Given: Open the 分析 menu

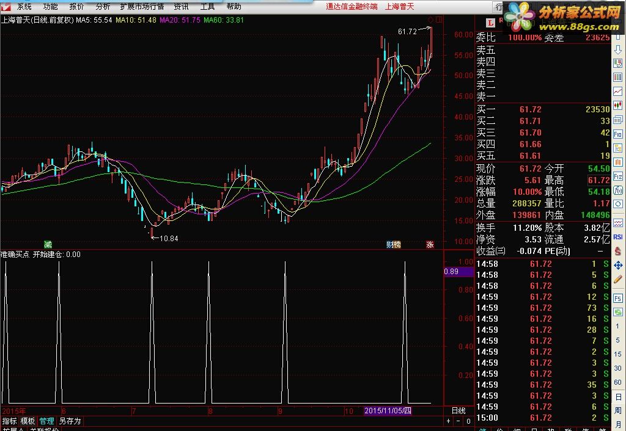Looking at the screenshot, I should 103,7.
